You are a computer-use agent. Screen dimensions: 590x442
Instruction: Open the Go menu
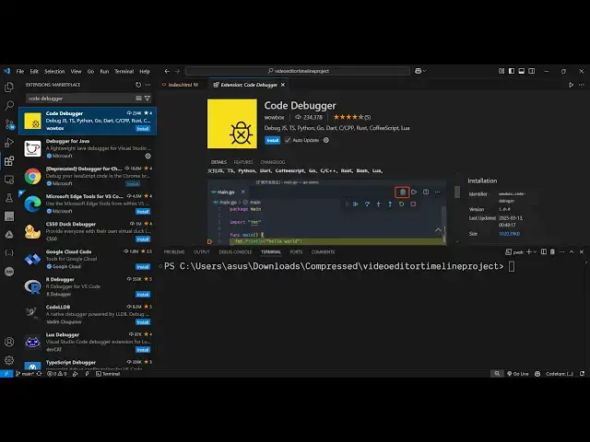(x=90, y=71)
